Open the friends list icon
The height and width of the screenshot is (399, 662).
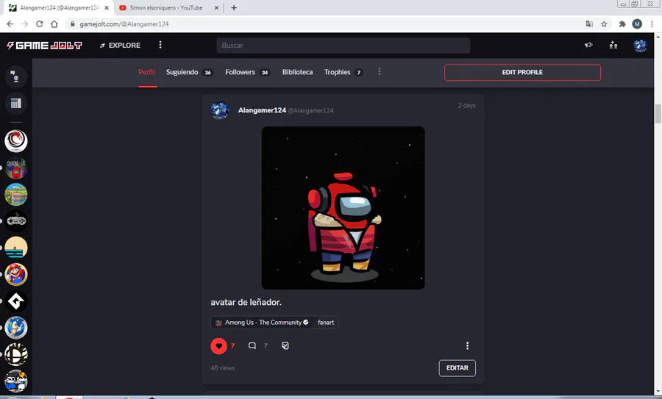tap(613, 45)
